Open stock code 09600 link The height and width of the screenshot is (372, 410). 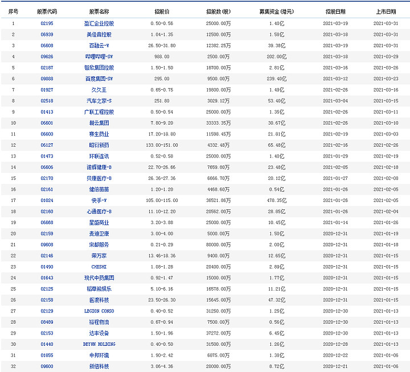point(47,366)
